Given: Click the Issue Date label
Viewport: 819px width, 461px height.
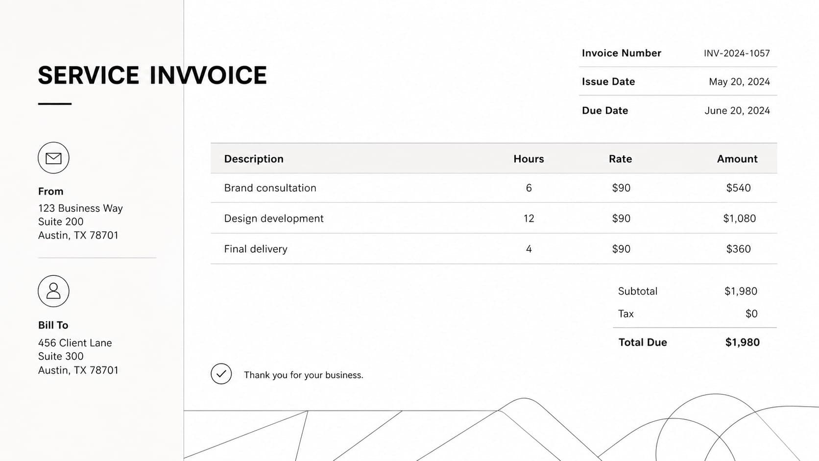Looking at the screenshot, I should coord(608,81).
